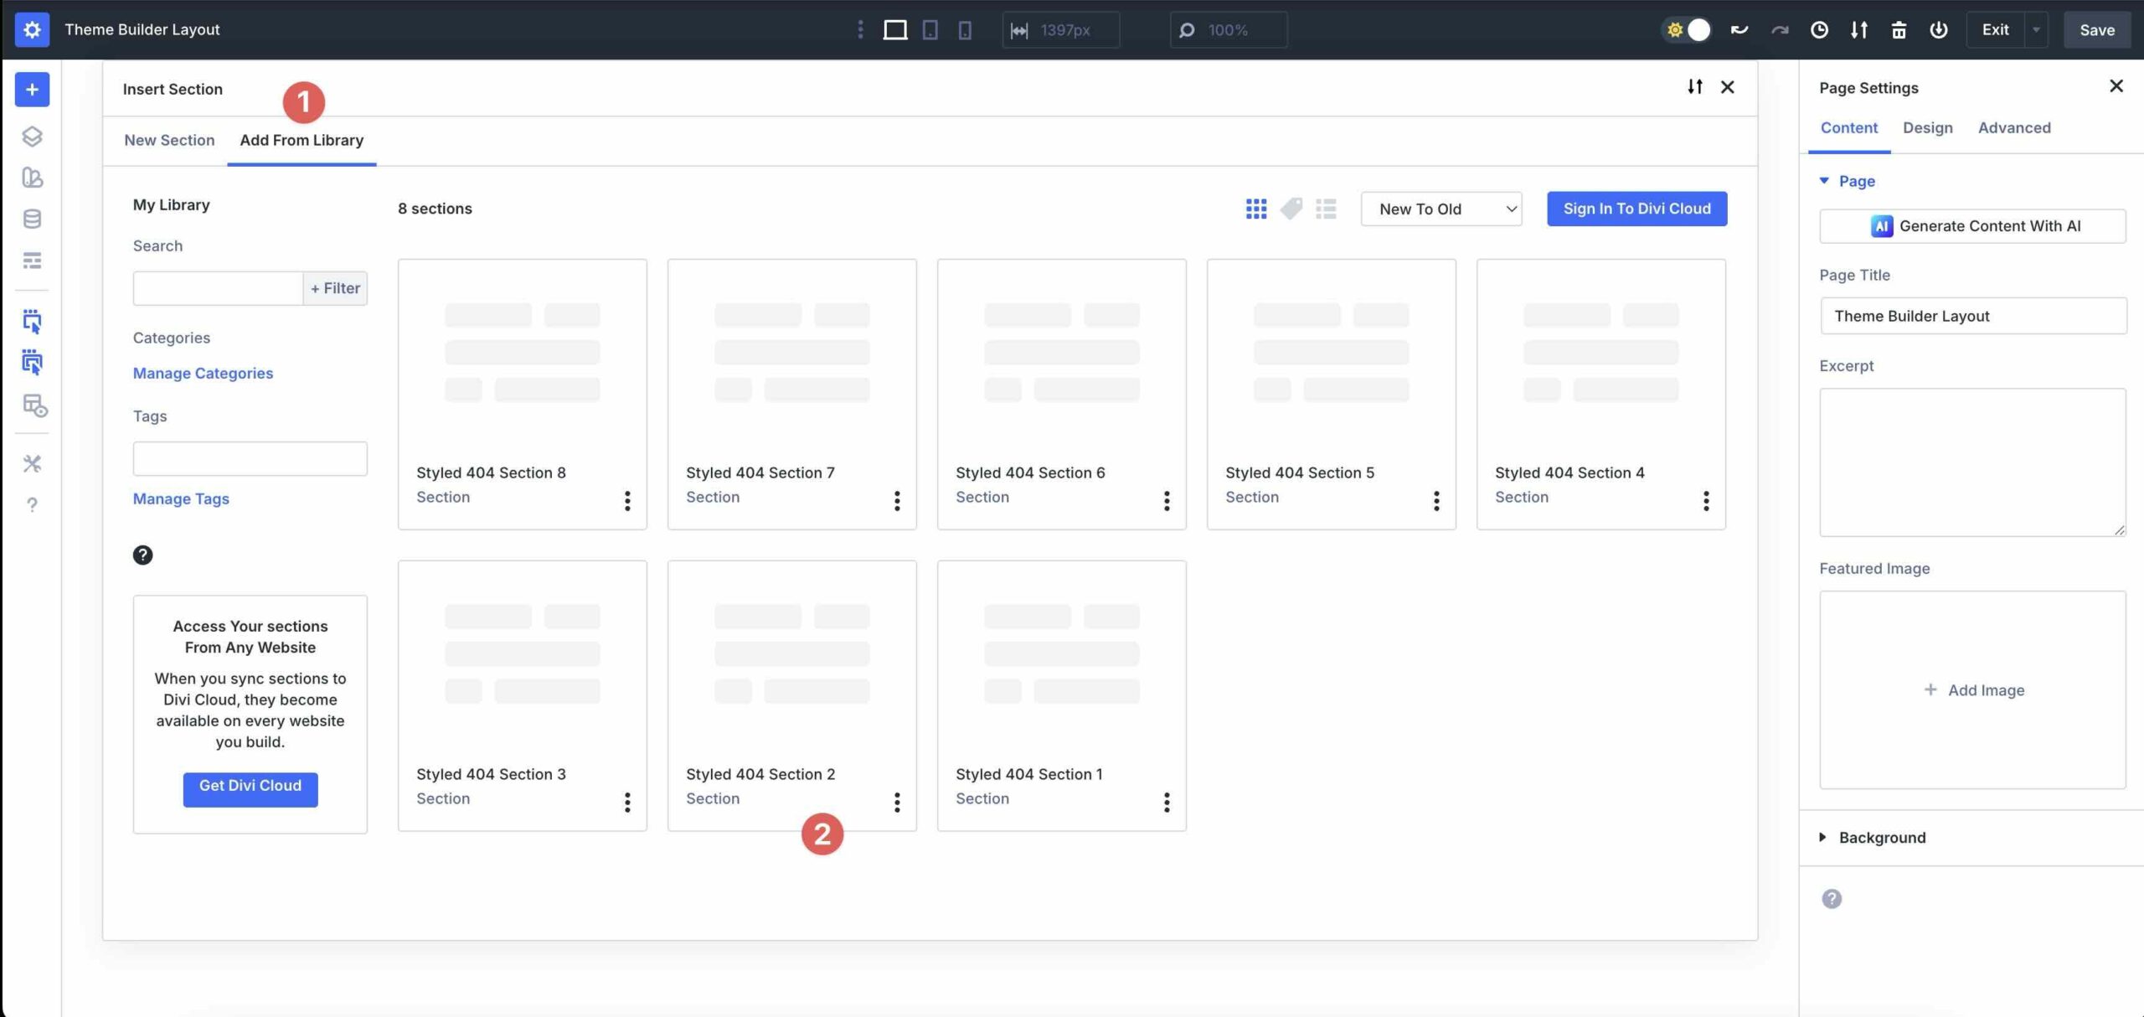This screenshot has width=2144, height=1017.
Task: Click the Sign In To Divi Cloud button
Action: pyautogui.click(x=1636, y=209)
